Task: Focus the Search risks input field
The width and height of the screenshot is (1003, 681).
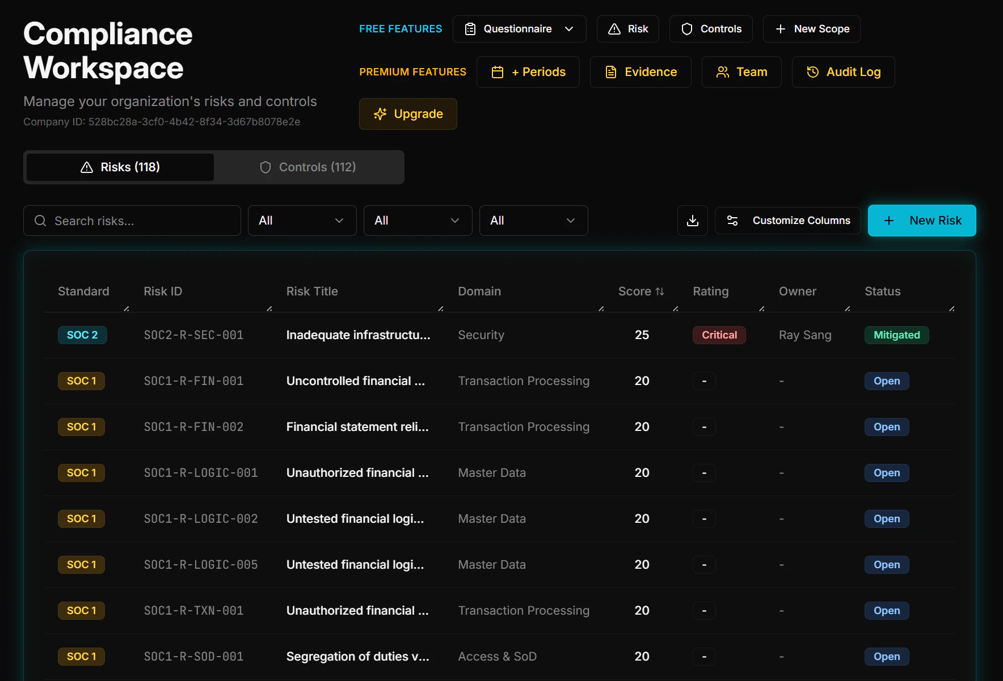Action: tap(132, 221)
